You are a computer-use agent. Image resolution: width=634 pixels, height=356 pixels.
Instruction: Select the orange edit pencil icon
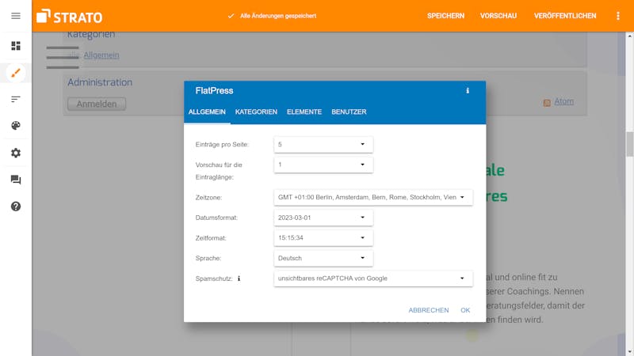click(x=16, y=73)
